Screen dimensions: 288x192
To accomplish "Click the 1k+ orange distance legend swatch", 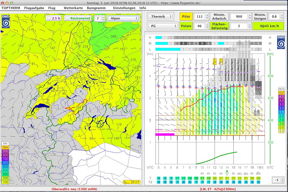I will (x=5, y=147).
